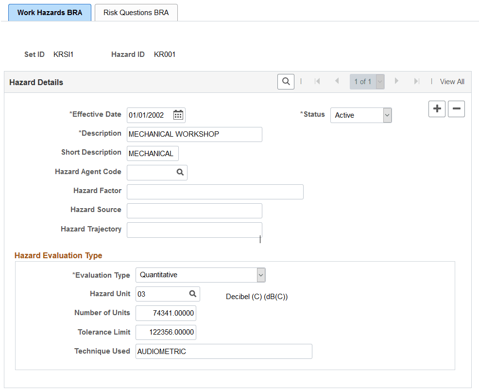Image resolution: width=479 pixels, height=391 pixels.
Task: Click the Decibel (C) (dB(C)) text
Action: click(257, 297)
